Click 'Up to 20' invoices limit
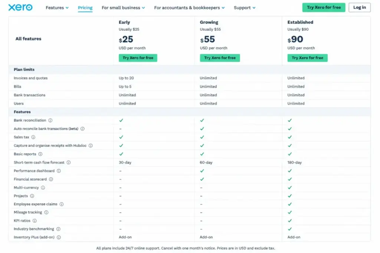Viewport: 380px width, 253px height. [x=126, y=78]
